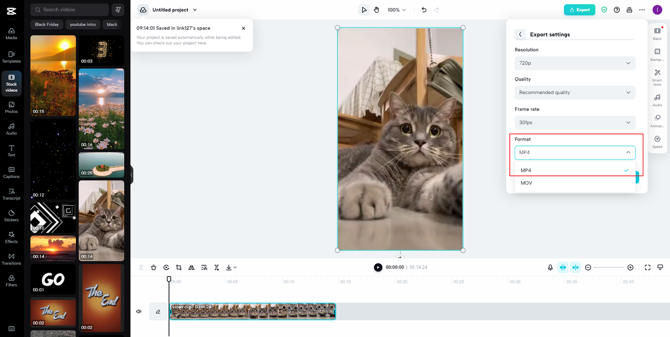Viewport: 670px width, 337px height.
Task: Open the Resolution dropdown showing 720p
Action: click(x=575, y=63)
